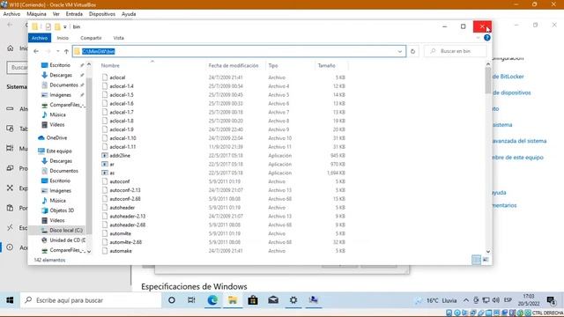Image resolution: width=564 pixels, height=317 pixels.
Task: Open OneDrive in navigation pane
Action: pyautogui.click(x=56, y=138)
